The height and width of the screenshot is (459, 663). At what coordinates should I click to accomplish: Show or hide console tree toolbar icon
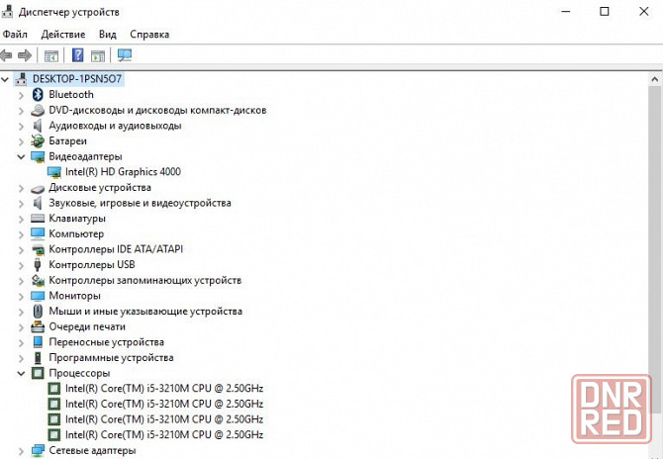(x=51, y=55)
